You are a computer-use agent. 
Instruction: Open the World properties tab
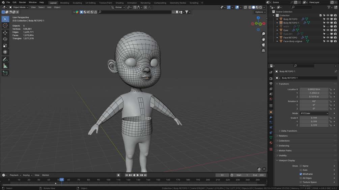[x=271, y=99]
